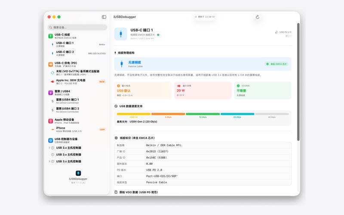344x215 pixels.
Task: Click the gauge icon by USB 数据速度支持
Action: pos(116,106)
